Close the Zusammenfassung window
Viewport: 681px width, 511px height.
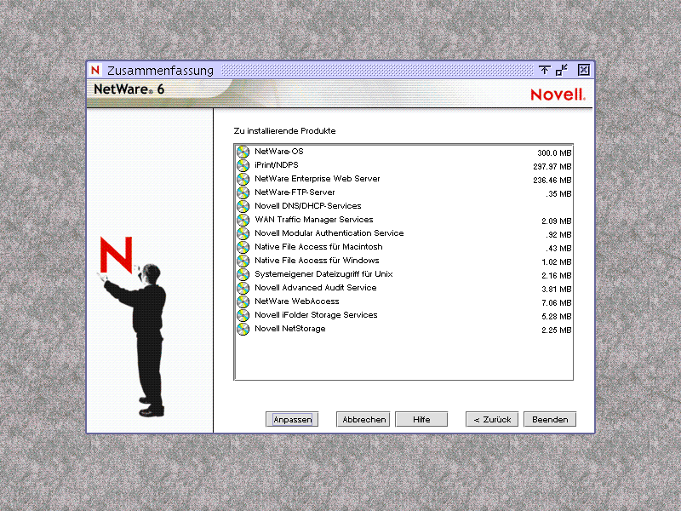583,70
